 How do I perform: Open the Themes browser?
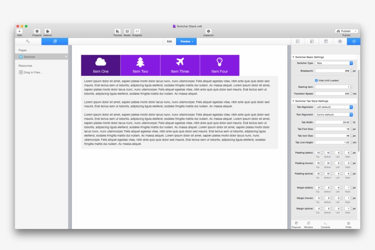118,31
